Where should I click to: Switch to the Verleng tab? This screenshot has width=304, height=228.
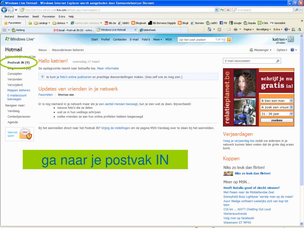pos(31,30)
